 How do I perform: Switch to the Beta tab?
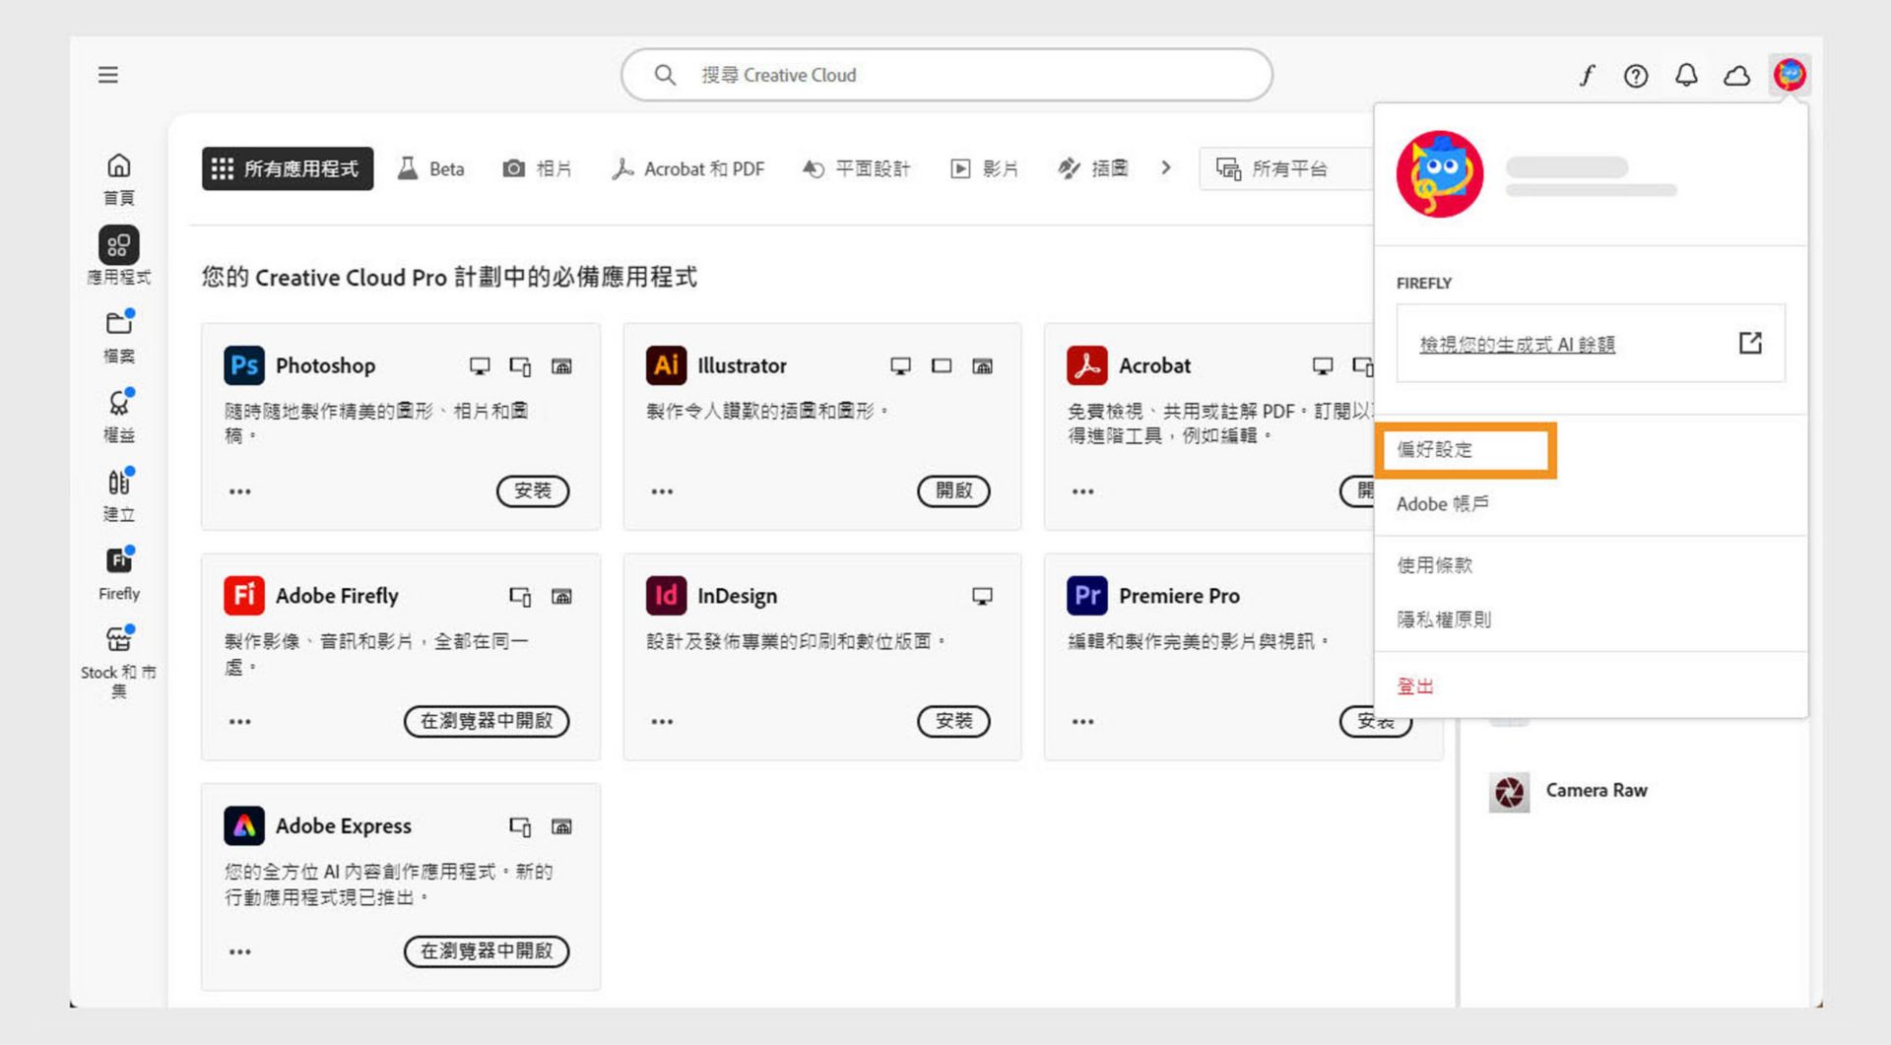coord(430,168)
